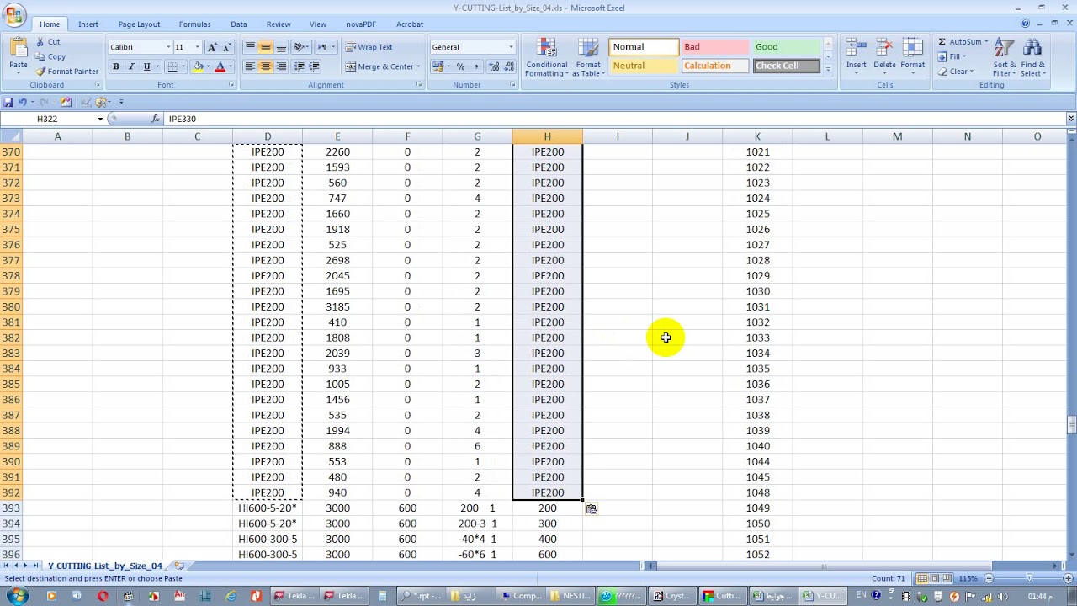Click the Format cells button in Cells group

pos(912,56)
